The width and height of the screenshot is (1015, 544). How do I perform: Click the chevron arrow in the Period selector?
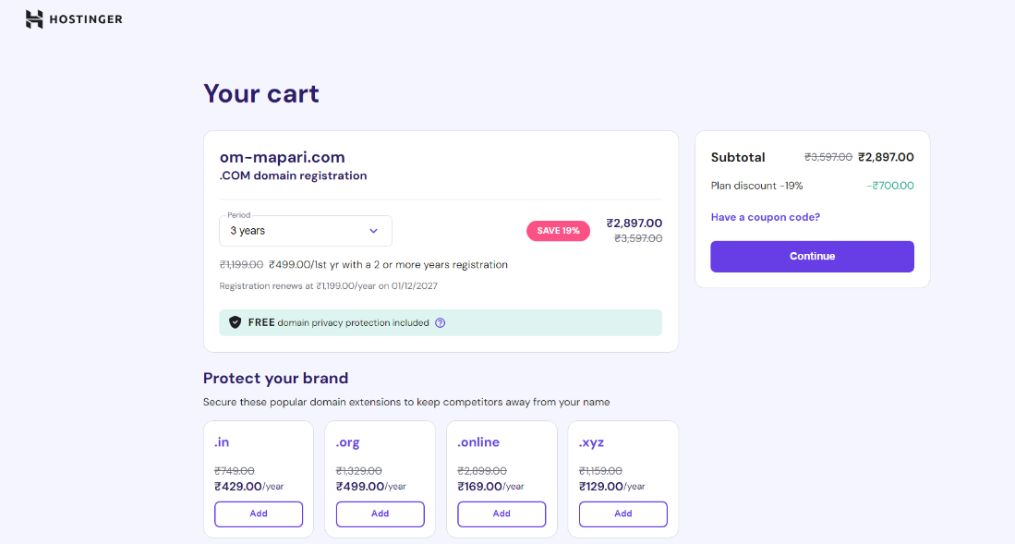[373, 230]
